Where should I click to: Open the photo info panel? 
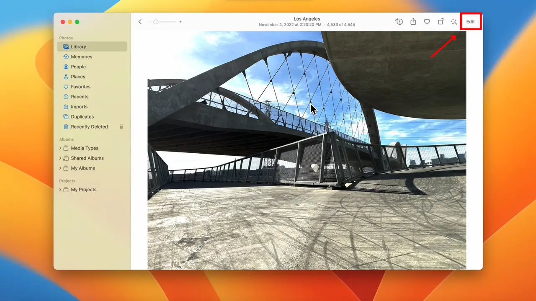point(399,21)
